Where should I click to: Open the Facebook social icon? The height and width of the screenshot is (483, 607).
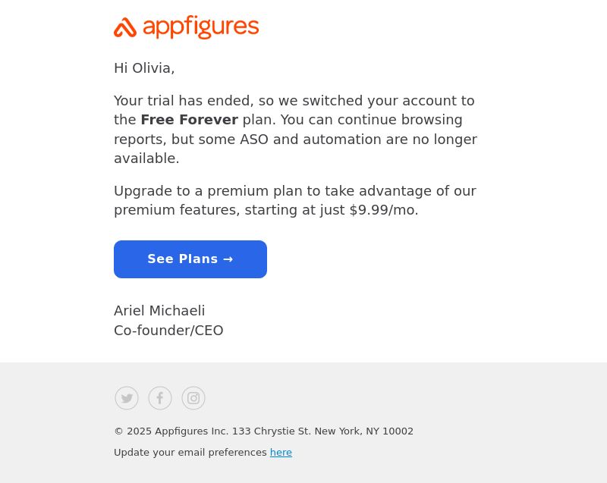click(x=160, y=398)
